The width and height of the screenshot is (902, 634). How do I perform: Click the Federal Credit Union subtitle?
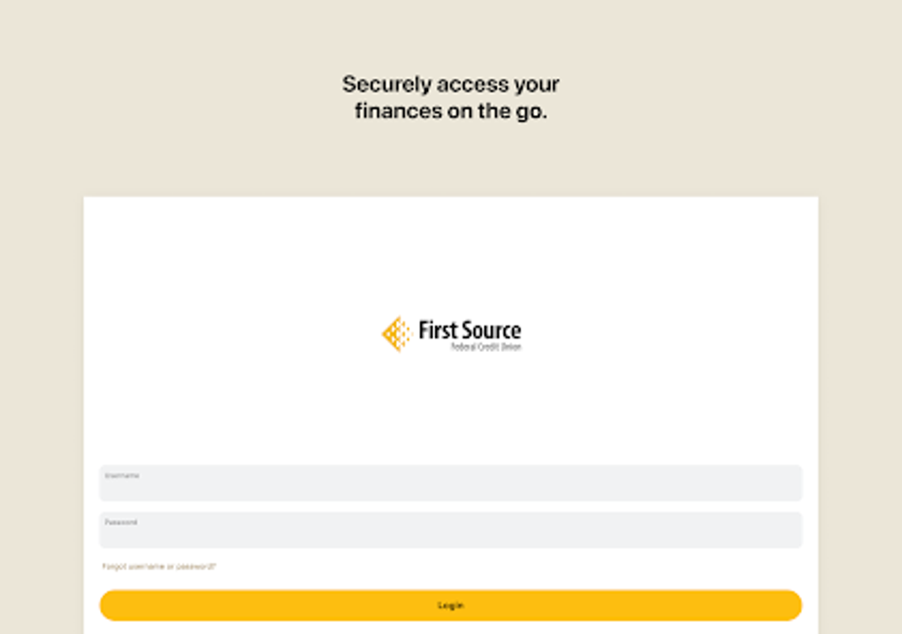pyautogui.click(x=486, y=348)
